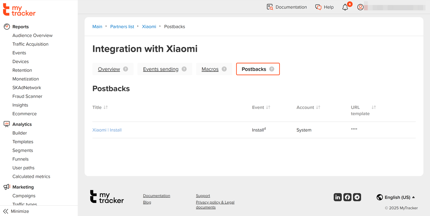Click the MyTracker logo in sidebar
430x216 pixels.
click(19, 10)
